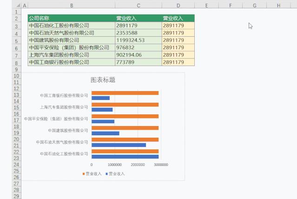The image size is (297, 199).
Task: Click the 营业收入 header in column C
Action: click(x=139, y=18)
